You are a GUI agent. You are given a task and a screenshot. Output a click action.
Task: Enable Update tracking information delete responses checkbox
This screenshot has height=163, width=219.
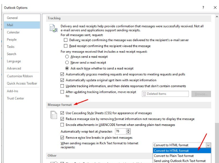click(x=62, y=86)
